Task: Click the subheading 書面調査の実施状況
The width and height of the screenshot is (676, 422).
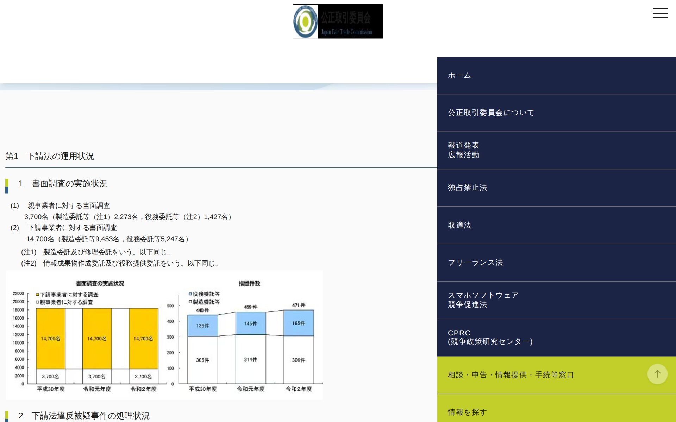Action: [69, 184]
